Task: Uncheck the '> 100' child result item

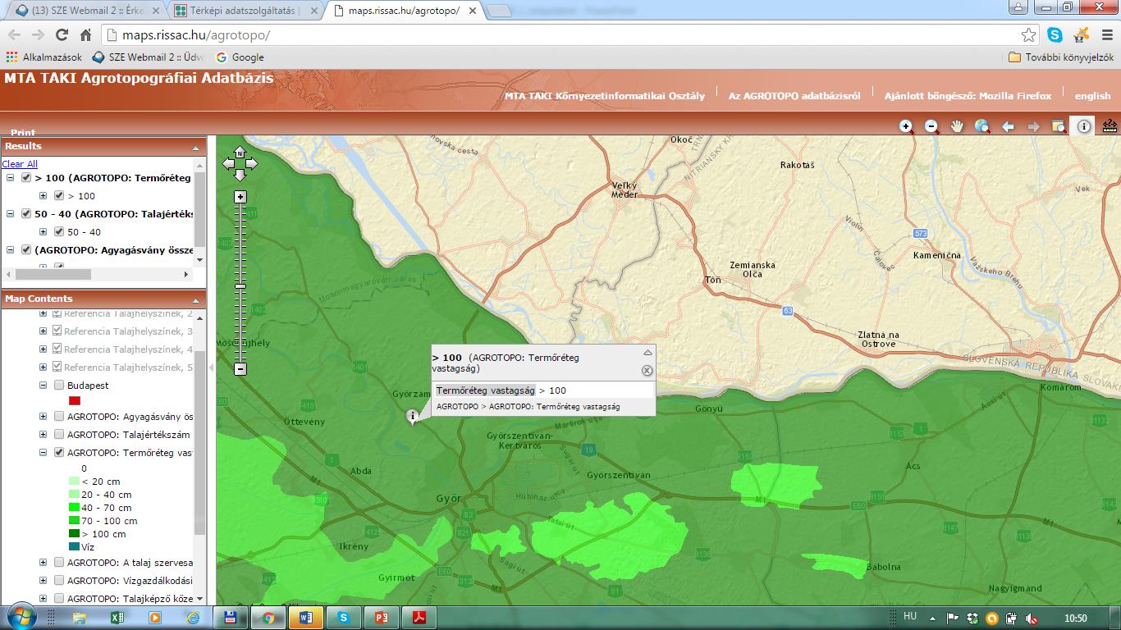Action: tap(59, 195)
